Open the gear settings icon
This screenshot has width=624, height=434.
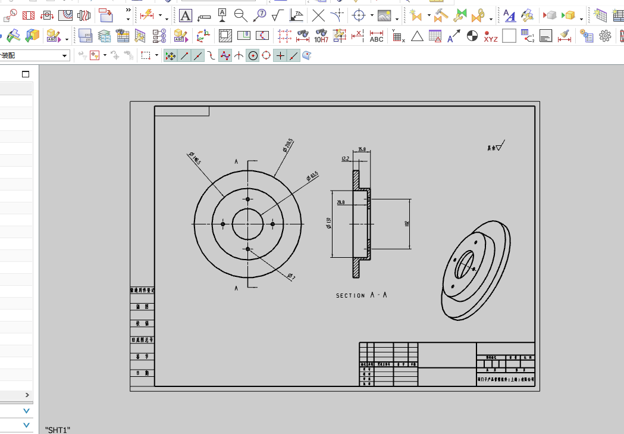pos(605,36)
